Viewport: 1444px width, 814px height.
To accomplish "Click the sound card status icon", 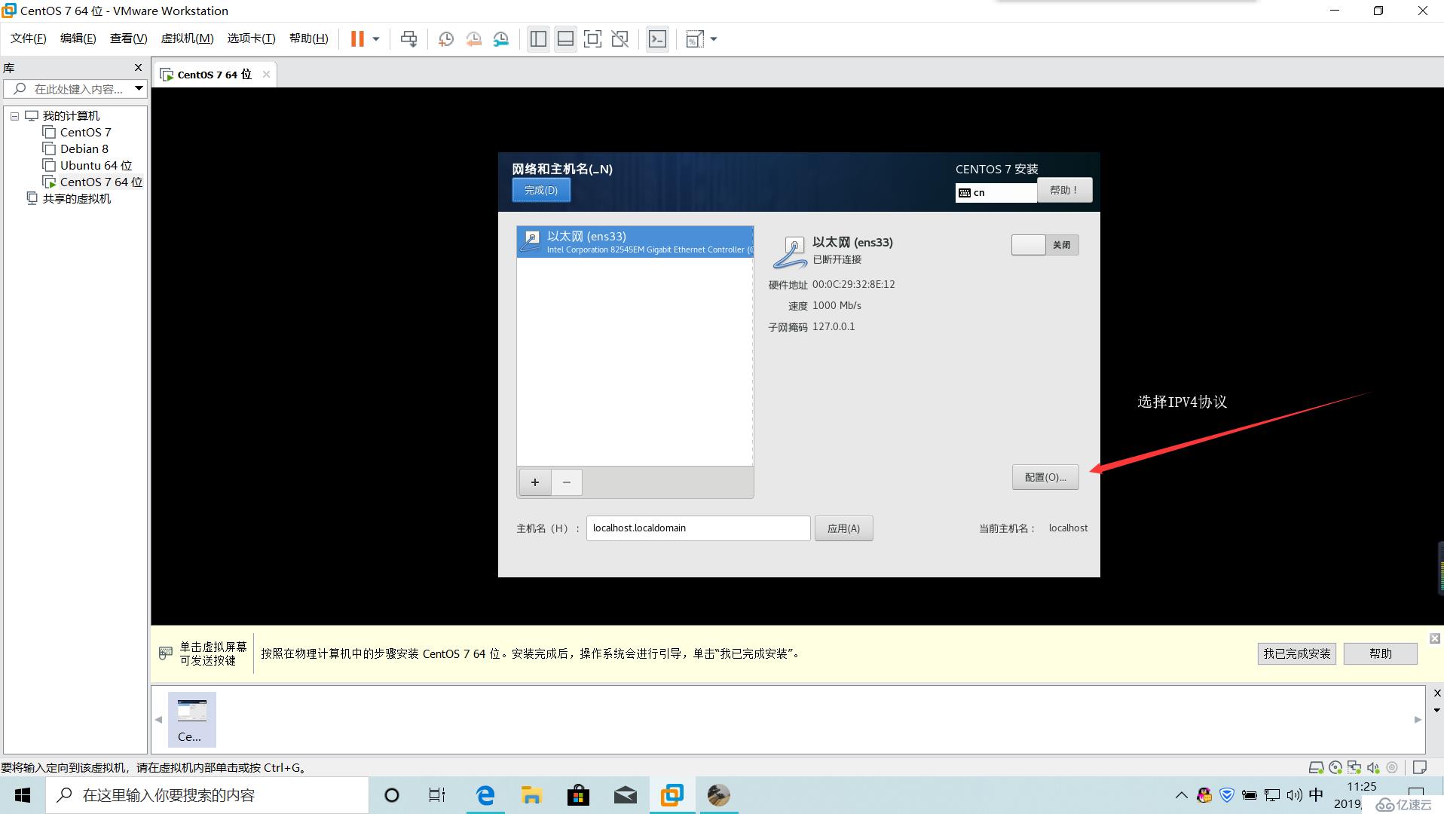I will [1373, 768].
